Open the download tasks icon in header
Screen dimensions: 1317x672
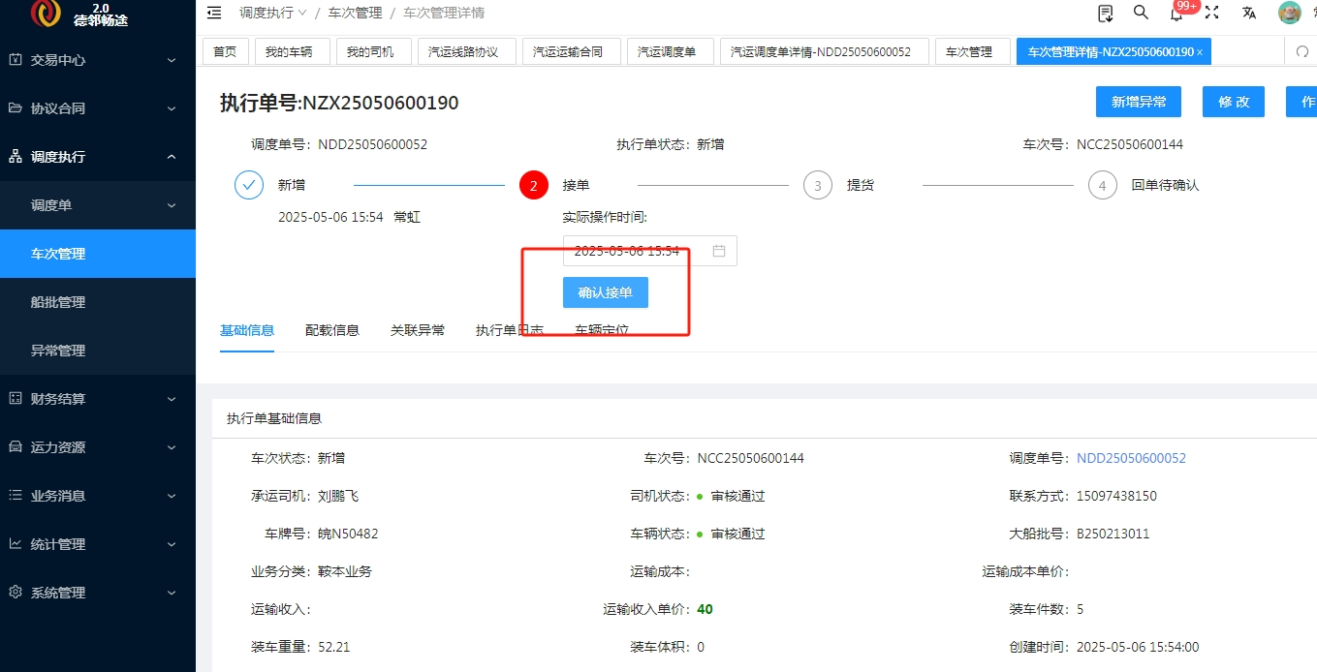pos(1106,13)
